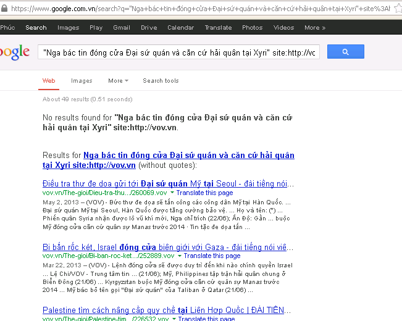Click the Google search query input field
402x321 pixels.
click(x=178, y=52)
